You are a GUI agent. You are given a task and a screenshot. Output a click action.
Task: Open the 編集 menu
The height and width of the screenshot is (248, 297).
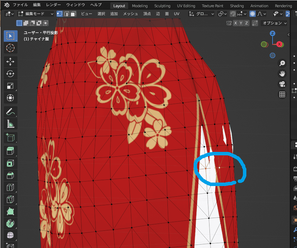37,5
